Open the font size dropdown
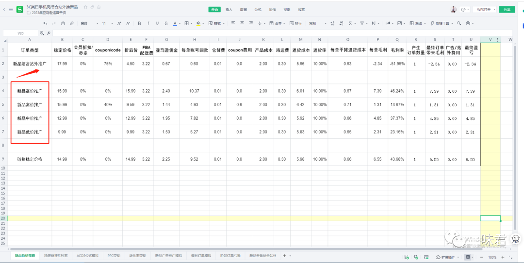This screenshot has width=524, height=263. coord(106,23)
